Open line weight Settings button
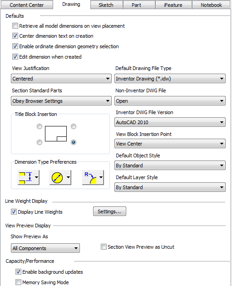Screen dimensions: 232x286 coord(109,211)
